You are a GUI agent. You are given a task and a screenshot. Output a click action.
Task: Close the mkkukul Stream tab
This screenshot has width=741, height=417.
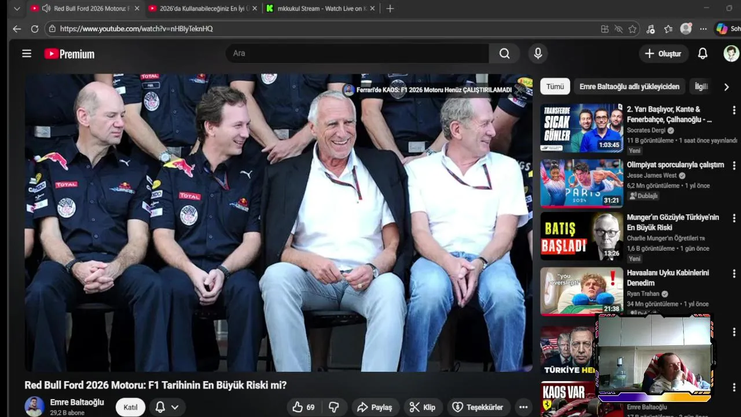tap(372, 8)
